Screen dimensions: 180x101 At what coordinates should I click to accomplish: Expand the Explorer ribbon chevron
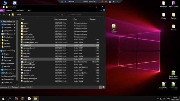(x=101, y=10)
